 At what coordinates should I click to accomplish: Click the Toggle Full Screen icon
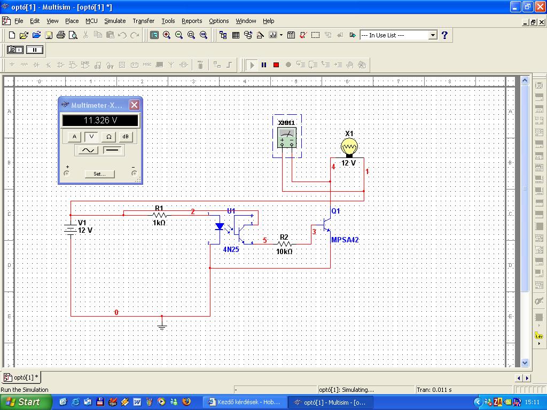pos(154,35)
